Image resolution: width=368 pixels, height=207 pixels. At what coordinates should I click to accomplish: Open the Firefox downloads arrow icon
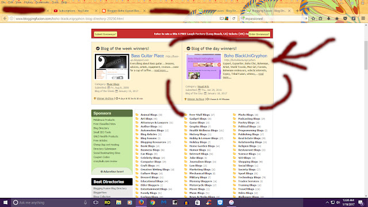[x=328, y=18]
